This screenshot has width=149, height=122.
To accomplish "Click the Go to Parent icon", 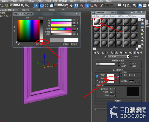I will pos(138,53).
